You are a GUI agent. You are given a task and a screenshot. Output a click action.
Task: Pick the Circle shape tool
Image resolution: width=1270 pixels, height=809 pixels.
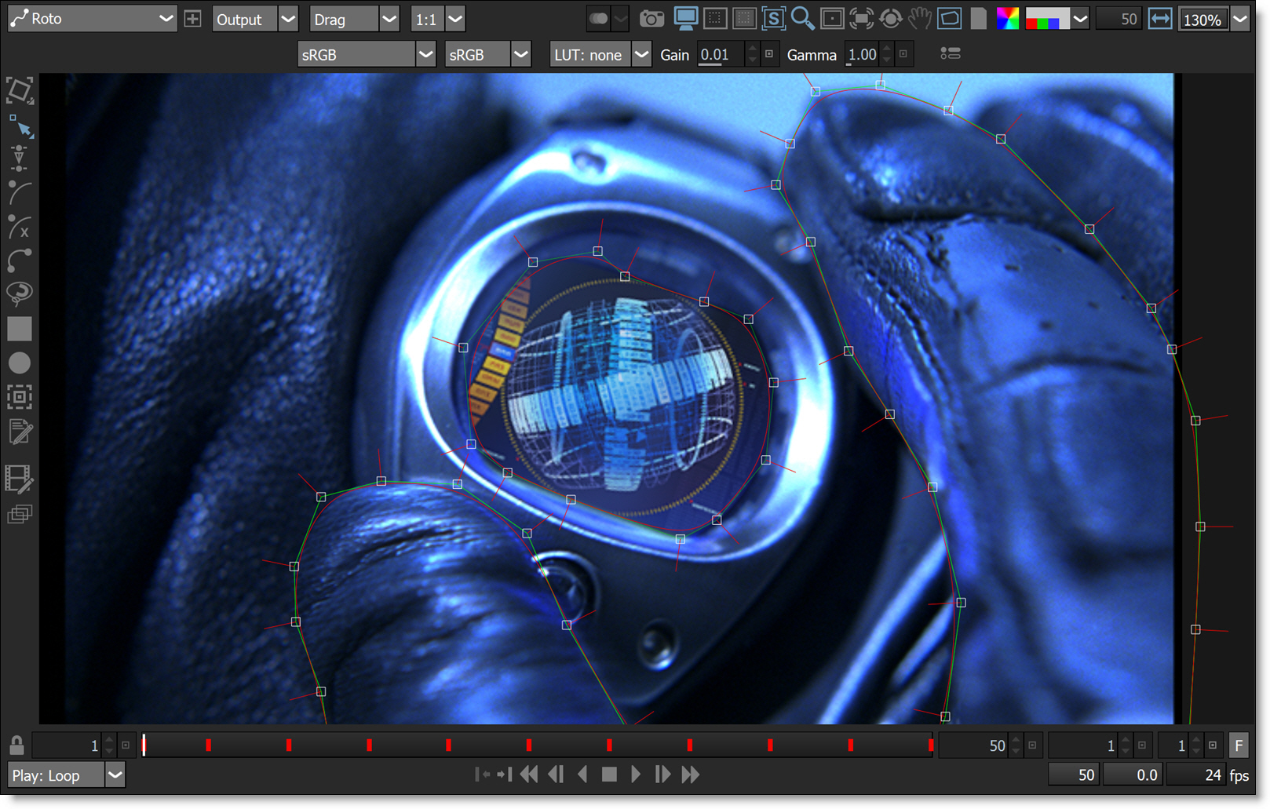pyautogui.click(x=20, y=363)
